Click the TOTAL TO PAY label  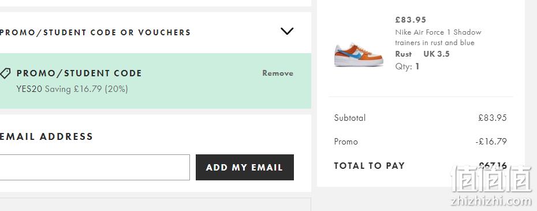pyautogui.click(x=369, y=166)
